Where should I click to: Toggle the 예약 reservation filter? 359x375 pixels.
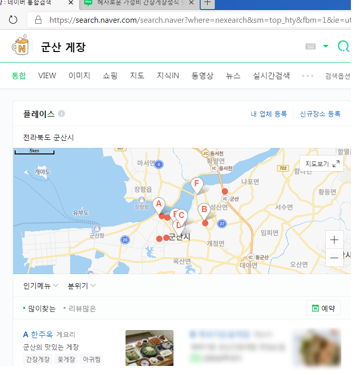pyautogui.click(x=323, y=308)
